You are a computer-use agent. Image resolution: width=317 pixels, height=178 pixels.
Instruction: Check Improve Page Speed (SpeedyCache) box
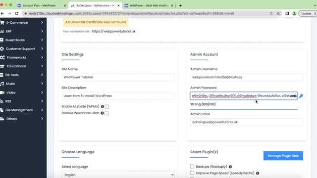pos(192,173)
